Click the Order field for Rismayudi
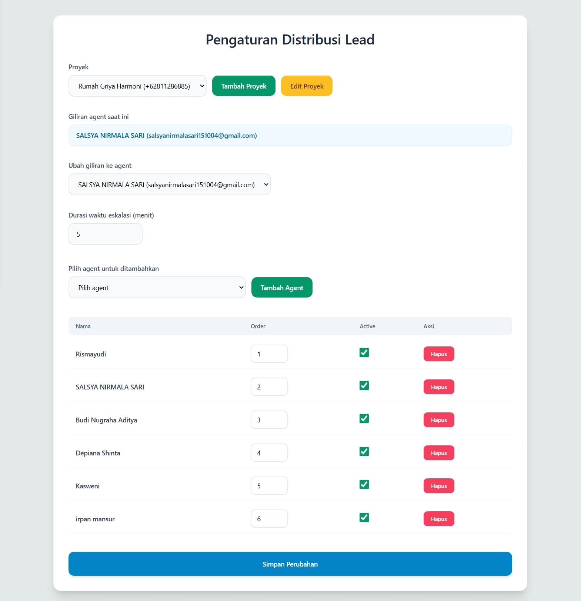This screenshot has height=601, width=581. pyautogui.click(x=269, y=354)
